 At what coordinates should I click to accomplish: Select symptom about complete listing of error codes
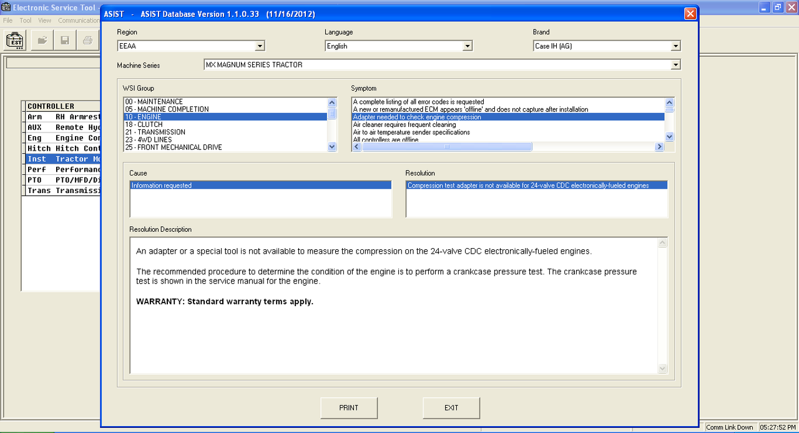[x=508, y=102]
